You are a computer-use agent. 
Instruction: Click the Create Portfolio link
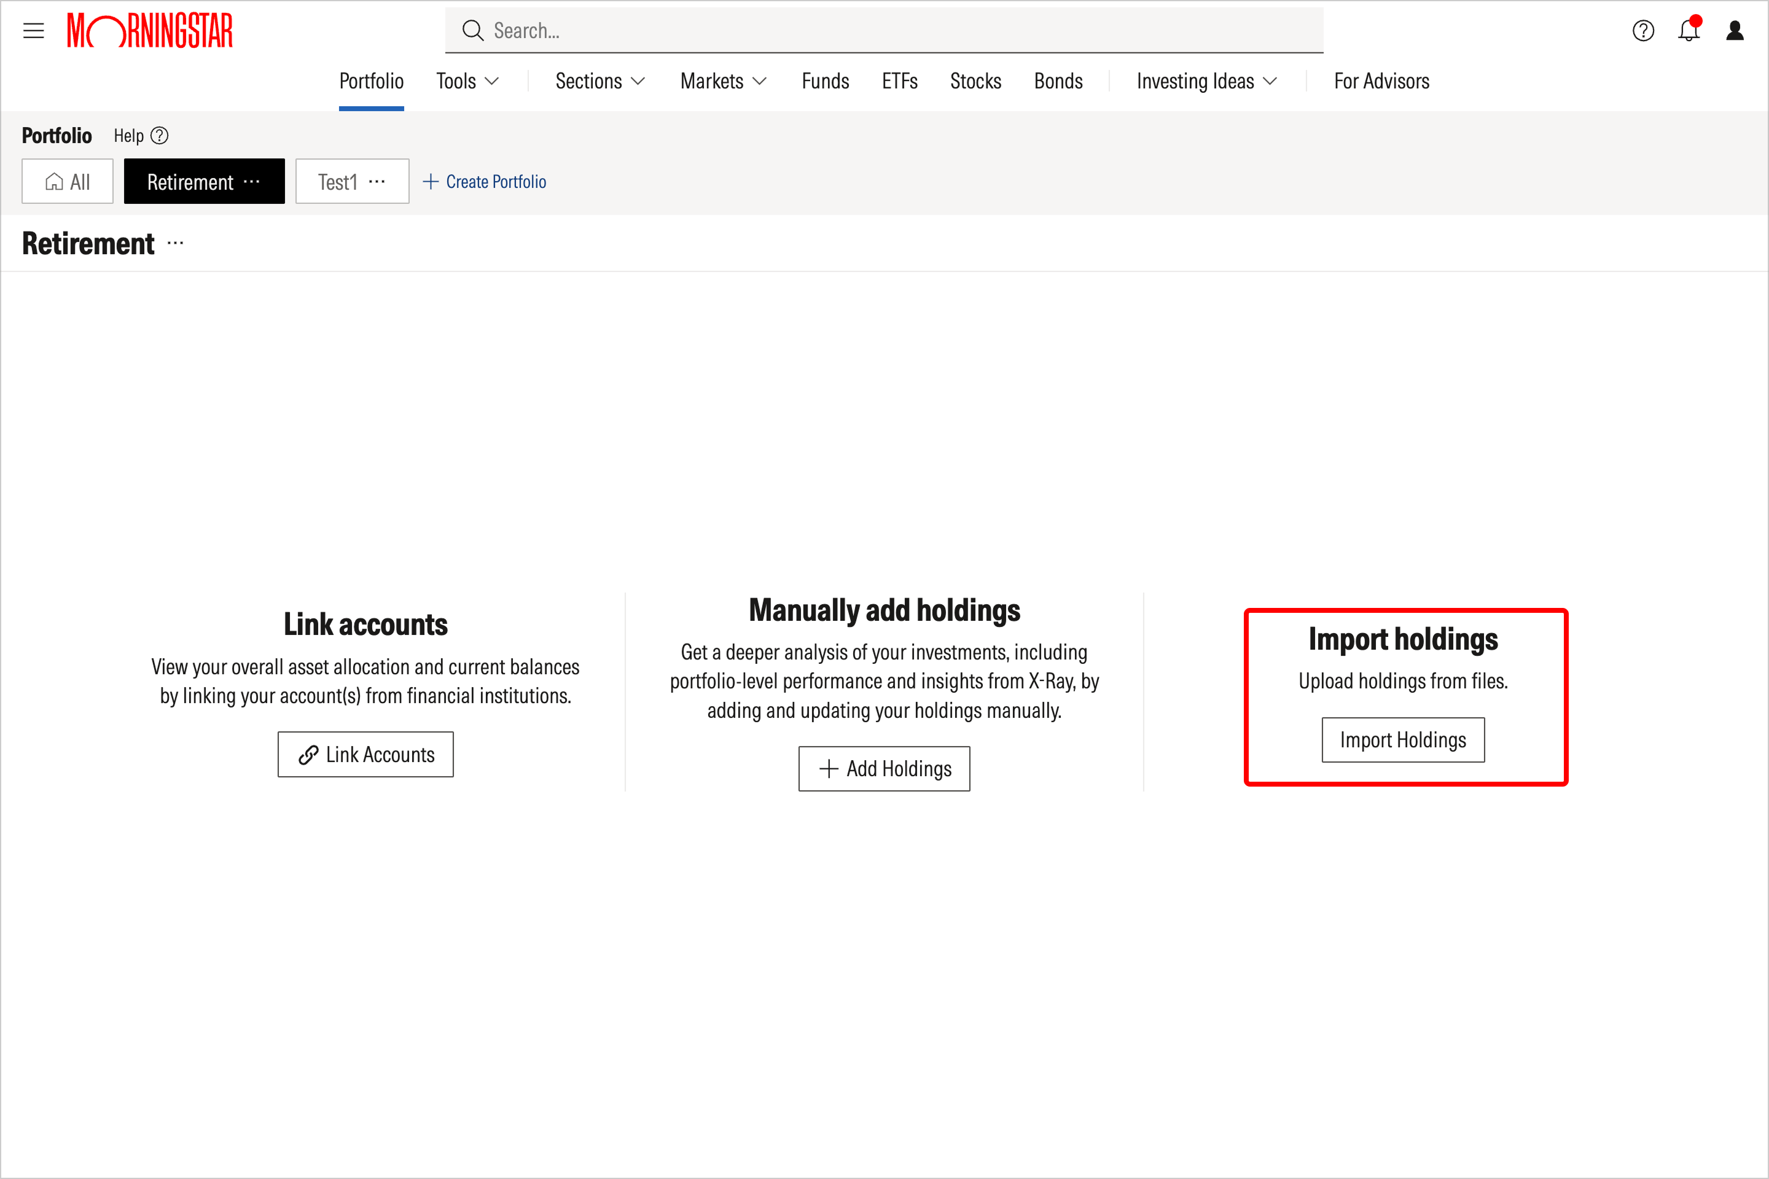pos(485,181)
